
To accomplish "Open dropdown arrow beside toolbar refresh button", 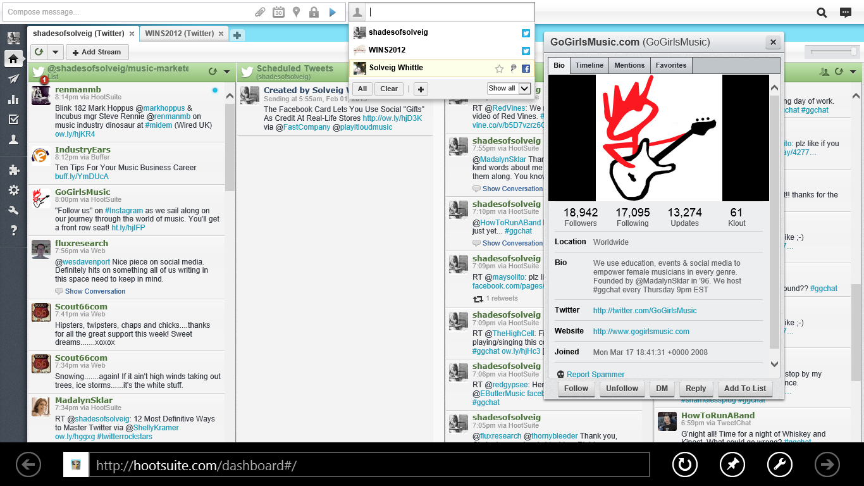I will 56,53.
